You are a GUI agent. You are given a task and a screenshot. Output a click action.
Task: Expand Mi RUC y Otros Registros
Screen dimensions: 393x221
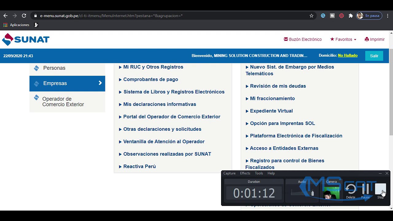coord(151,67)
